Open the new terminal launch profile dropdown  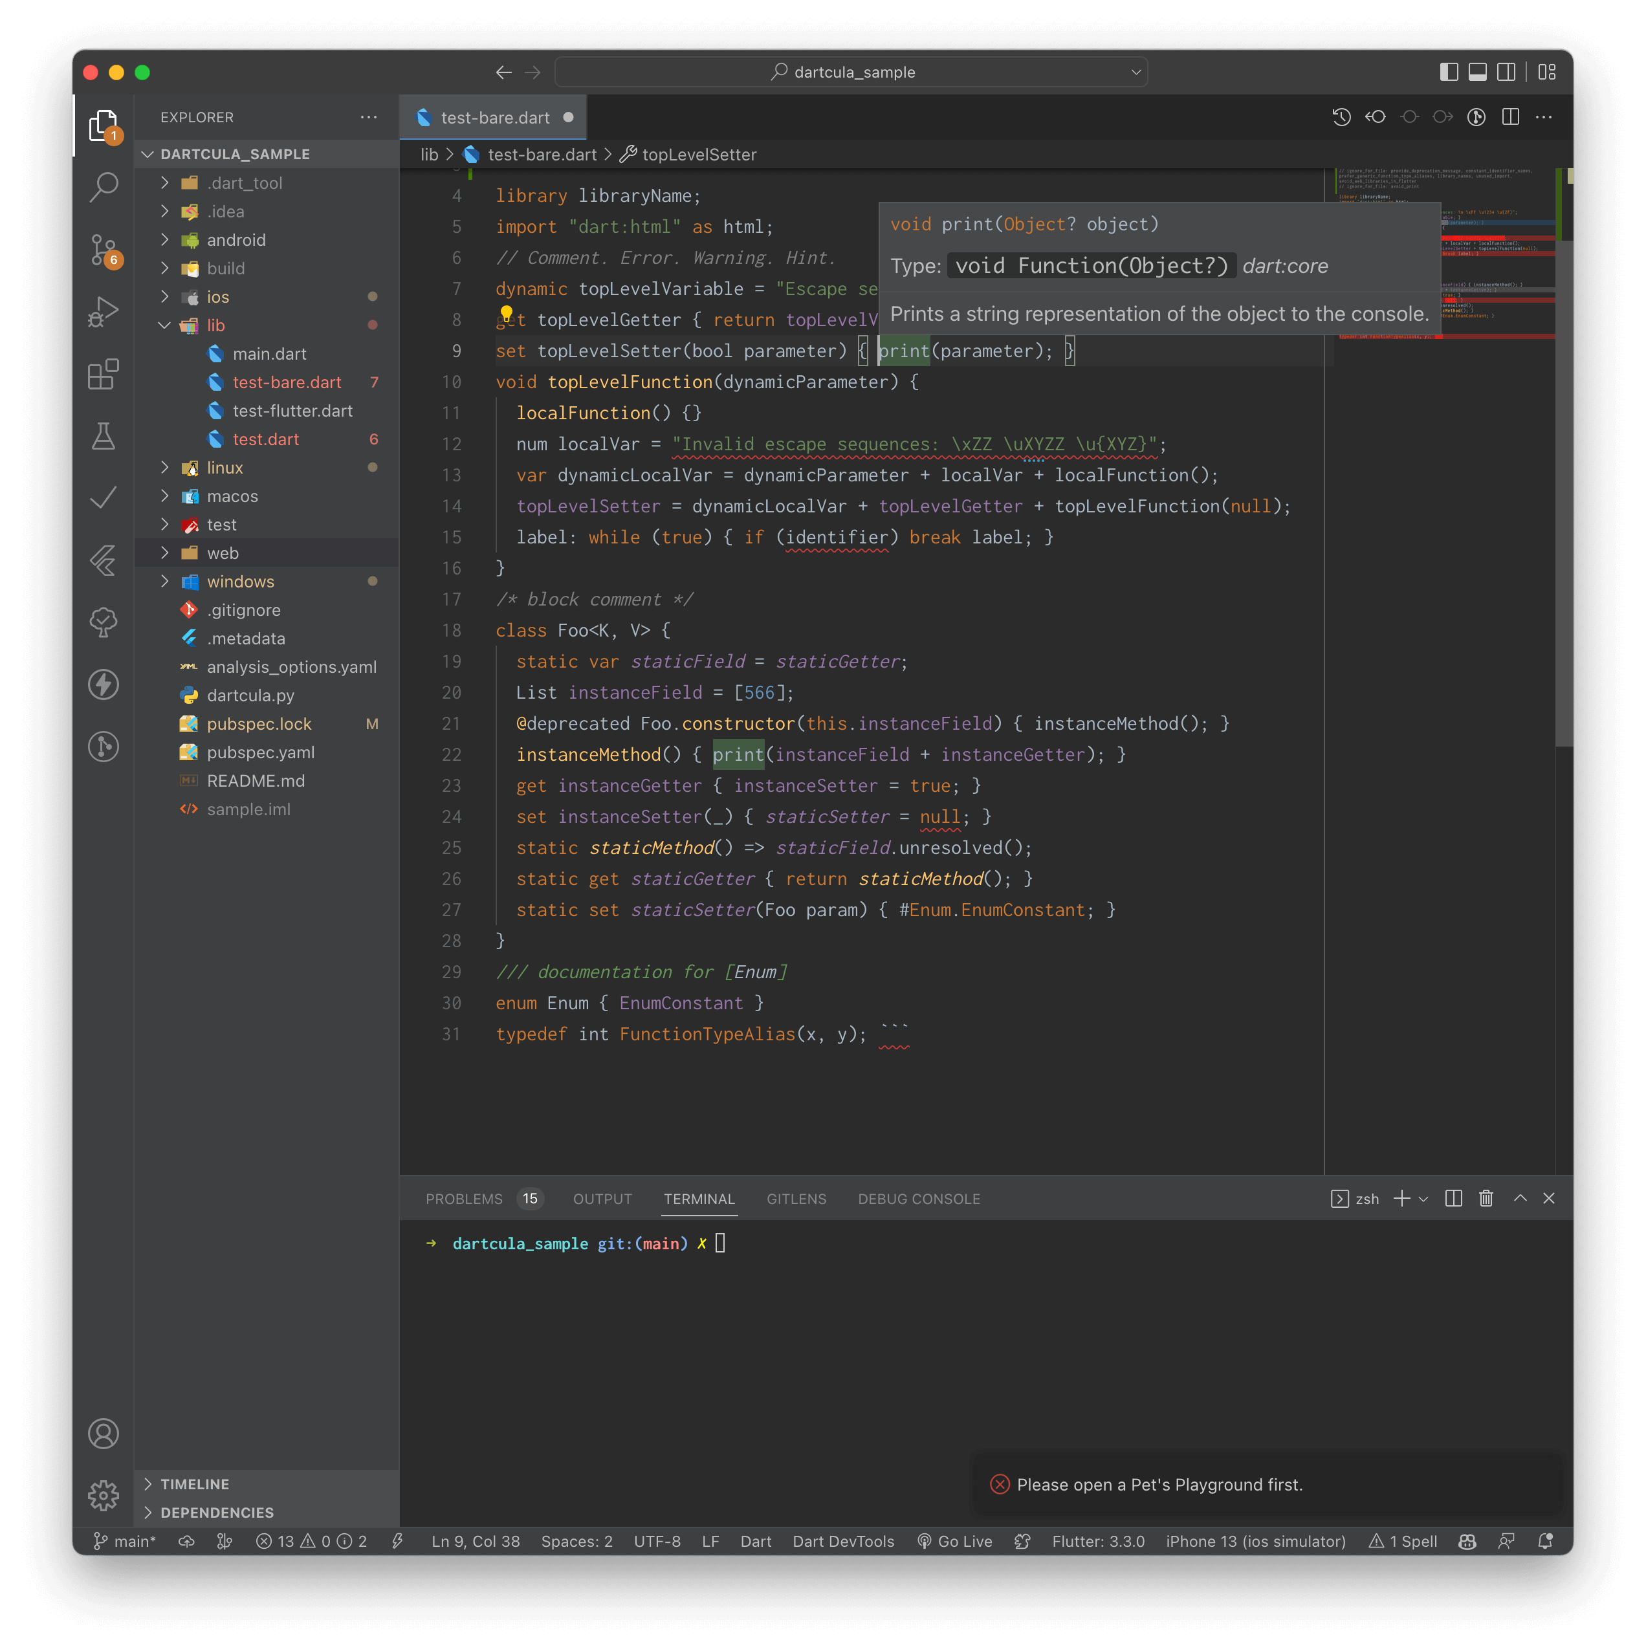pyautogui.click(x=1423, y=1198)
